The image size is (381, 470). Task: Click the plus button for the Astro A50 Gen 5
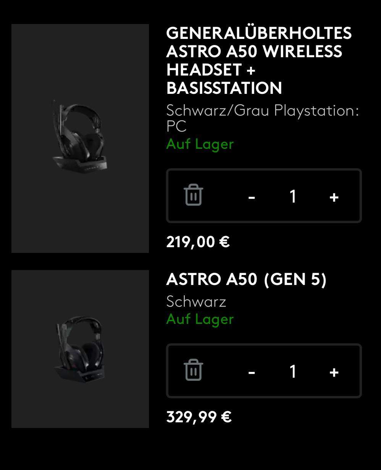[x=334, y=370]
